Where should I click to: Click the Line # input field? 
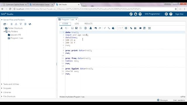[x=120, y=28]
